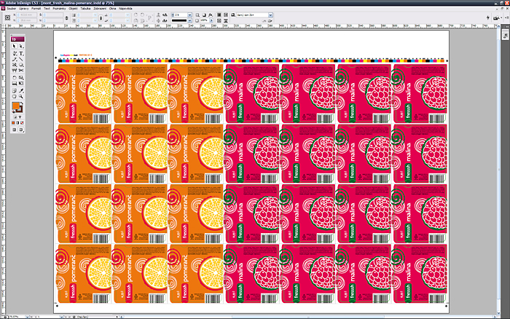Click the reference point locator grid
The image size is (510, 319).
point(7,17)
